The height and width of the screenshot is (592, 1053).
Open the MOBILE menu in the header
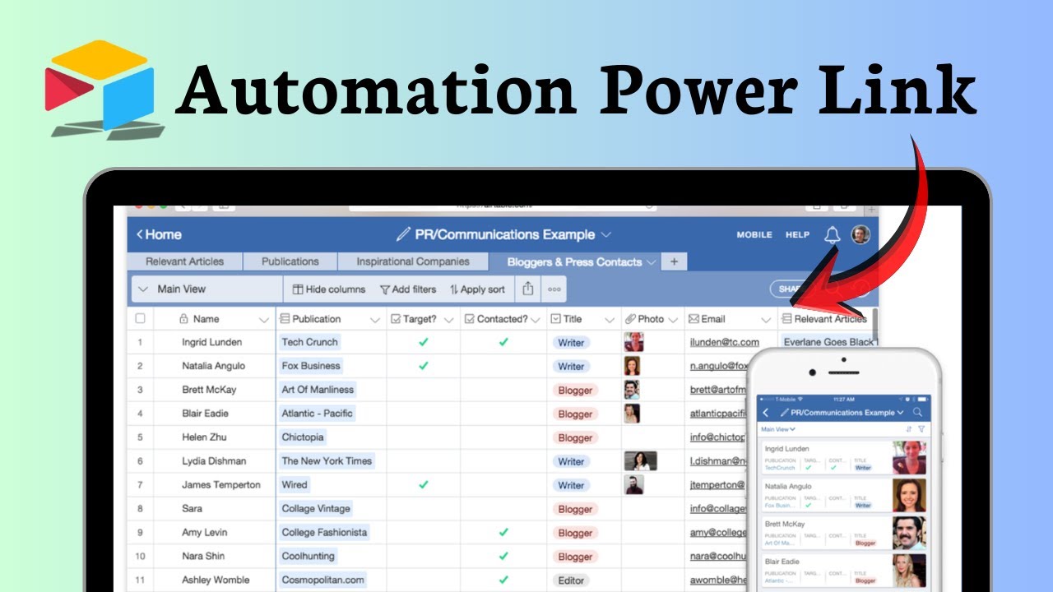(754, 235)
